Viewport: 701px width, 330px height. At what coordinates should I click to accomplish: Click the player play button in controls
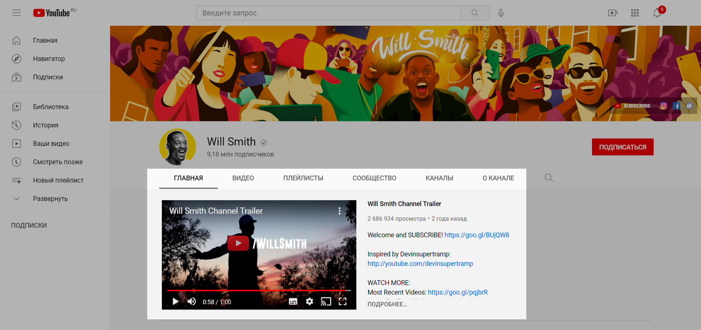(175, 302)
